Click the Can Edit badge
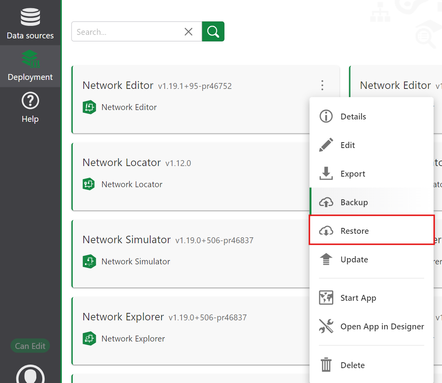This screenshot has height=383, width=442. click(x=30, y=346)
